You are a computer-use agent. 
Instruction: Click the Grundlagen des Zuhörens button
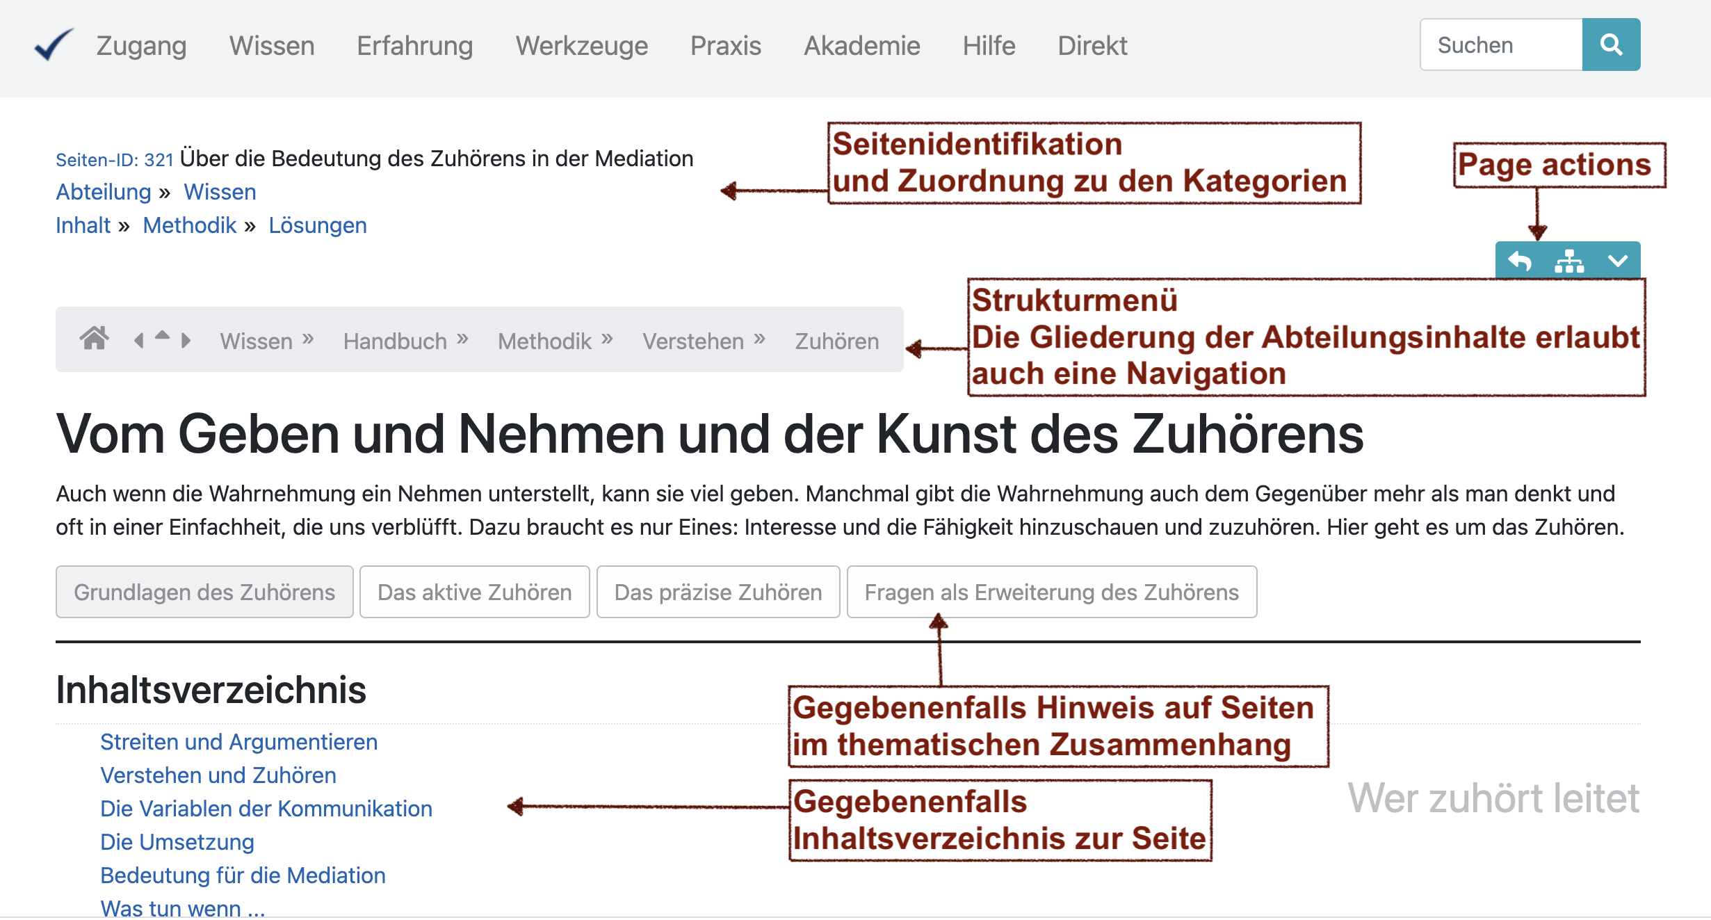204,592
